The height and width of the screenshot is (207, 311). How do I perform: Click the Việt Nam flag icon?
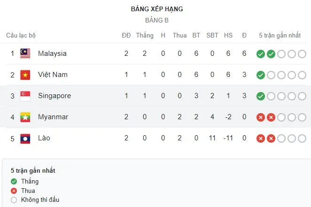[25, 75]
